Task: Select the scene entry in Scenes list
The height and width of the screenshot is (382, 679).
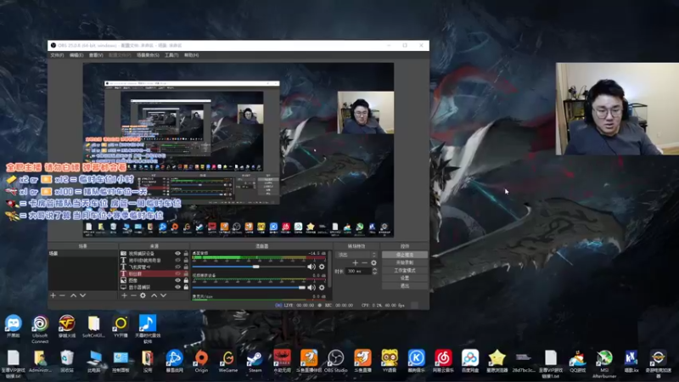Action: pyautogui.click(x=82, y=253)
